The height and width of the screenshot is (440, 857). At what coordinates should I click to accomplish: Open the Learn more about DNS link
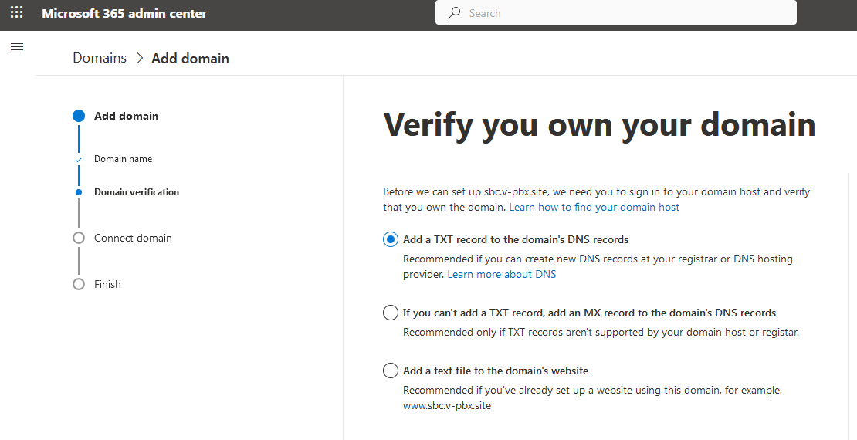click(x=501, y=274)
